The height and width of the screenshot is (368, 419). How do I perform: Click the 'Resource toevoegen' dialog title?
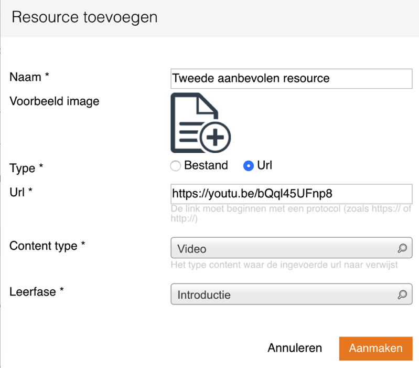pos(85,18)
